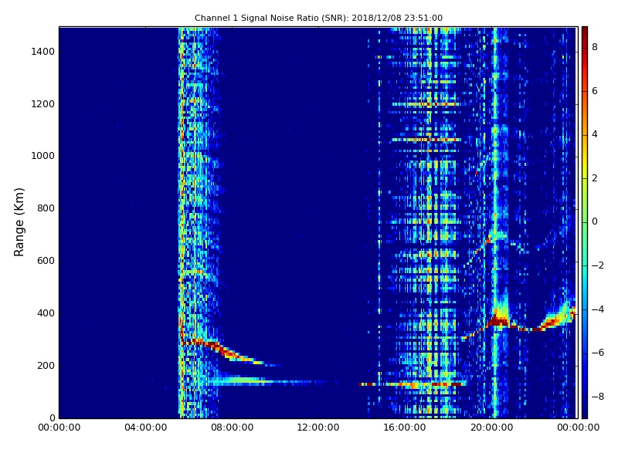Viewport: 618px width, 463px height.
Task: Click colorbar value −8 label
Action: 598,397
